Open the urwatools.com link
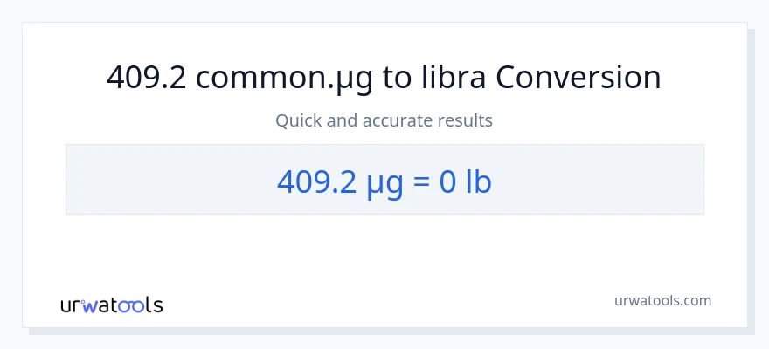This screenshot has height=349, width=769. coord(662,300)
